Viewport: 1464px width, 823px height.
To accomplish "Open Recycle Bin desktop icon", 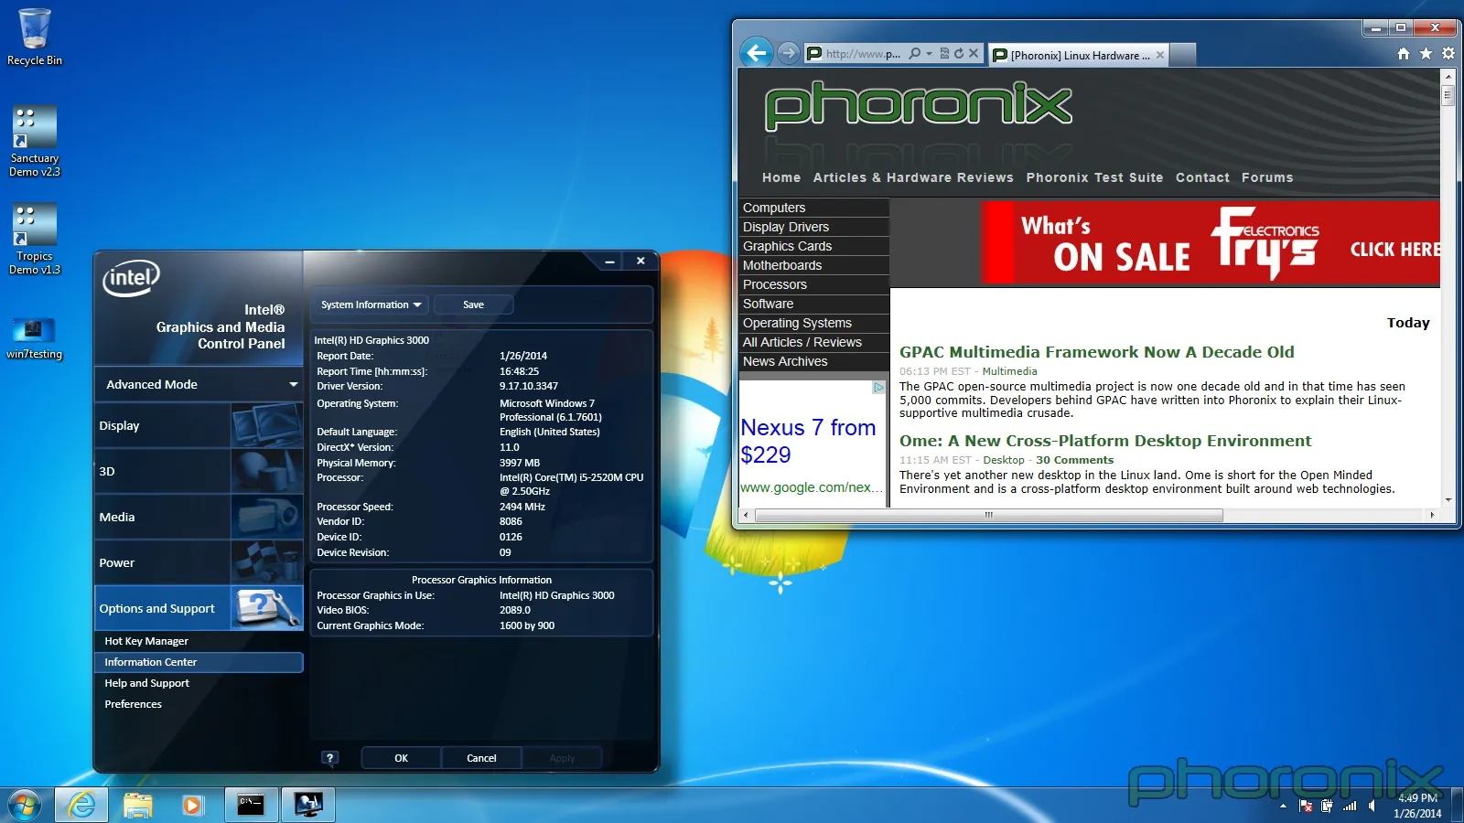I will (35, 37).
